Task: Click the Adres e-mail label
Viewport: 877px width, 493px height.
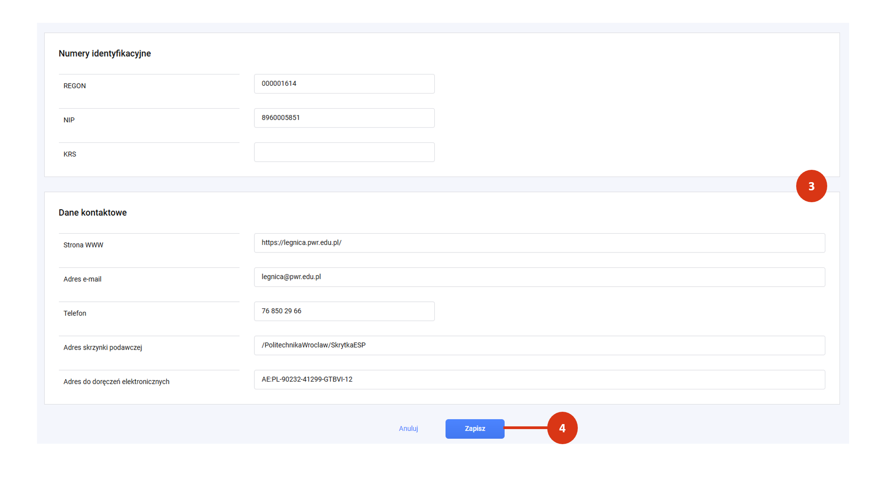Action: 82,279
